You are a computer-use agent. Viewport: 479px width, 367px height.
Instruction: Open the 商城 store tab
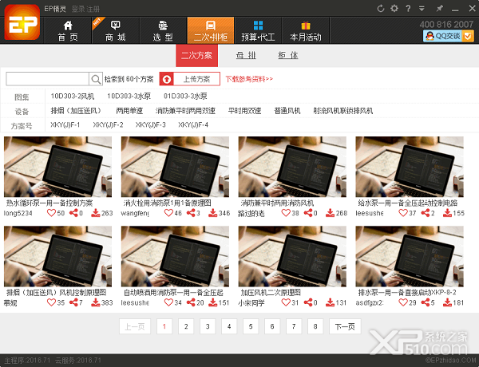pos(116,30)
